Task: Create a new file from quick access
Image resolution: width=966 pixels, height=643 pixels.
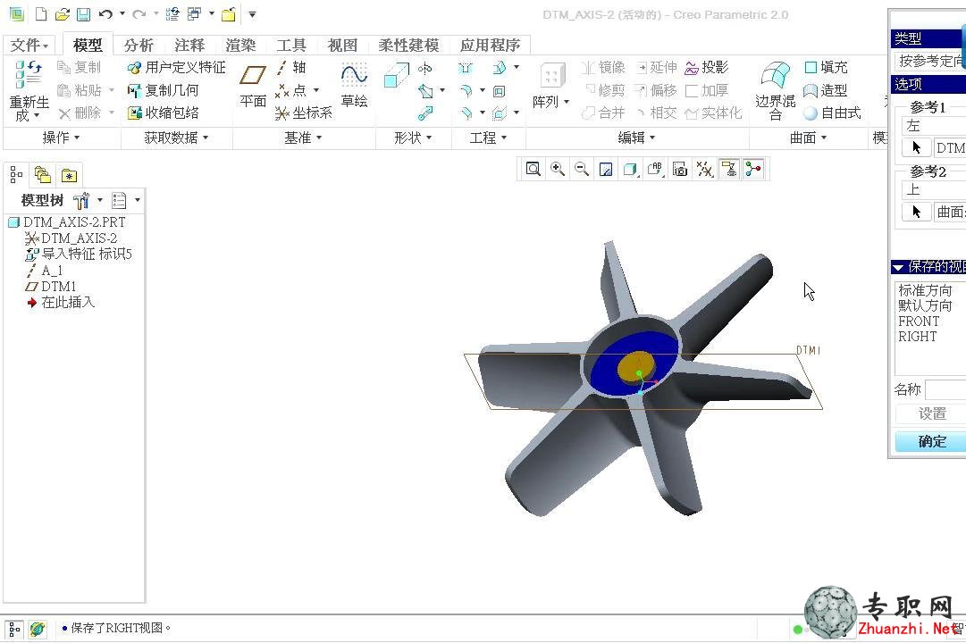Action: (41, 14)
